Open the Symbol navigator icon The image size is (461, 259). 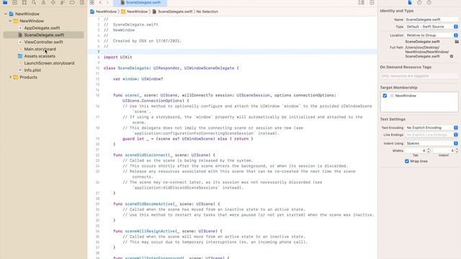24,2
